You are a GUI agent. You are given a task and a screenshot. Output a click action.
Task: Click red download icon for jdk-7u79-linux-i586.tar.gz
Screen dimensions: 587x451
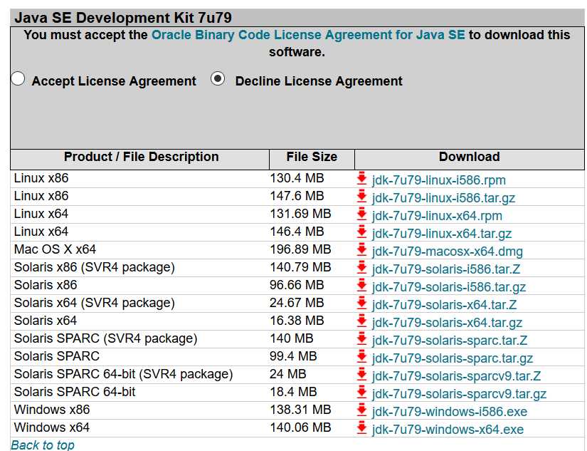pyautogui.click(x=361, y=196)
